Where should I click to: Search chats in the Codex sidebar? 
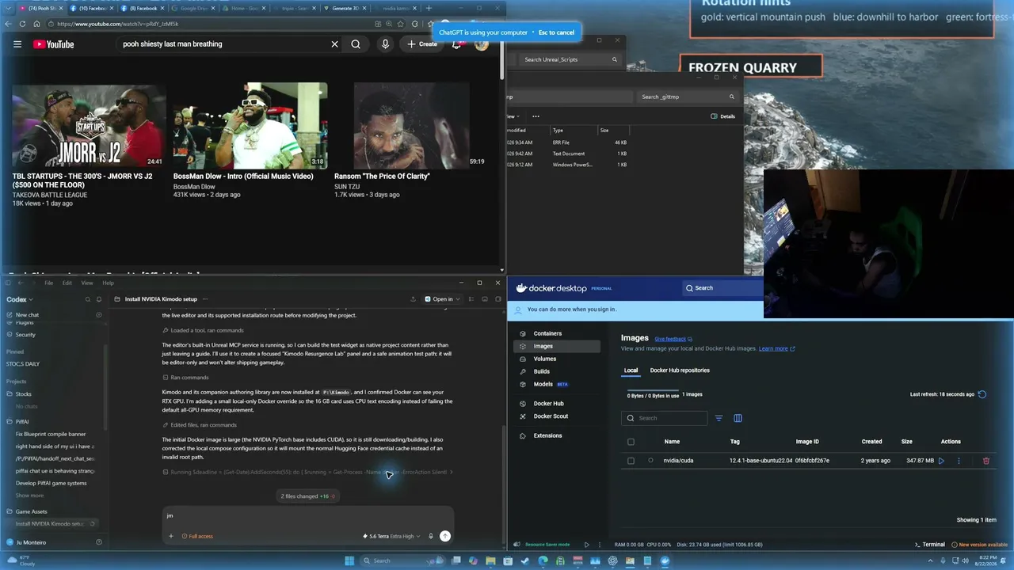click(88, 299)
